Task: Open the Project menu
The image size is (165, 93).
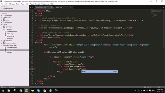Action: [x=38, y=4]
